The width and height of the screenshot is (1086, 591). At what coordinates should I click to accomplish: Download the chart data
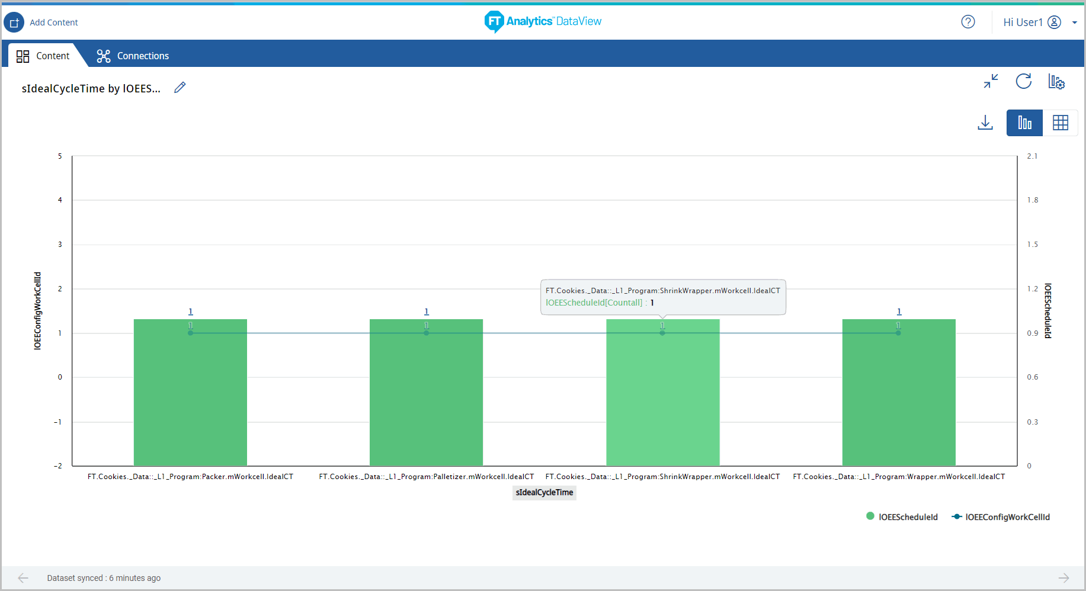pyautogui.click(x=985, y=123)
